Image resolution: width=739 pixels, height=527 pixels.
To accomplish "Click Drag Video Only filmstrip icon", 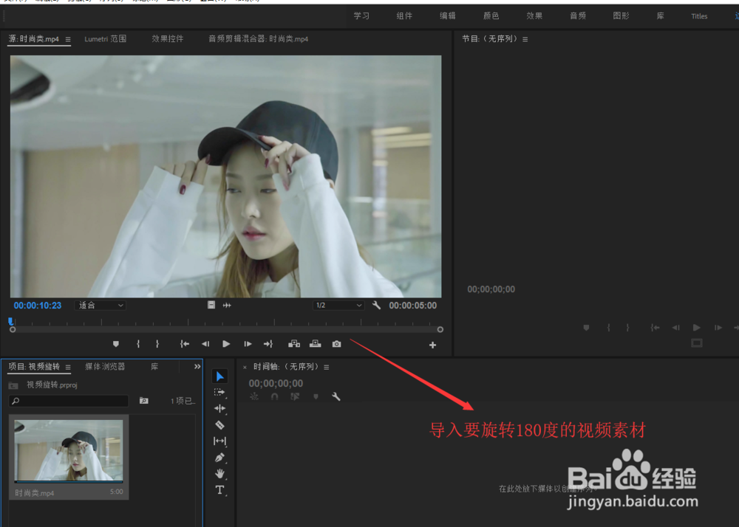I will click(211, 305).
